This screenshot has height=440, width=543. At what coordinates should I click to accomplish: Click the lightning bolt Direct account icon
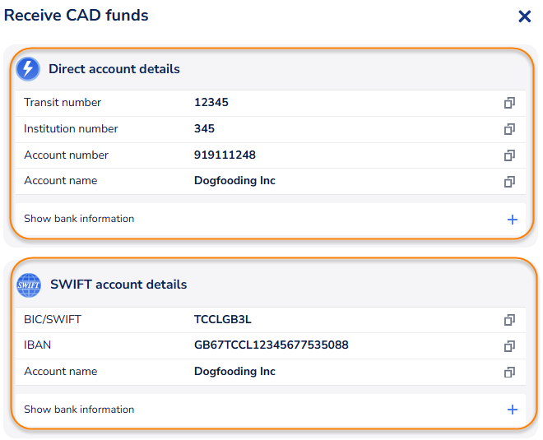tap(28, 69)
